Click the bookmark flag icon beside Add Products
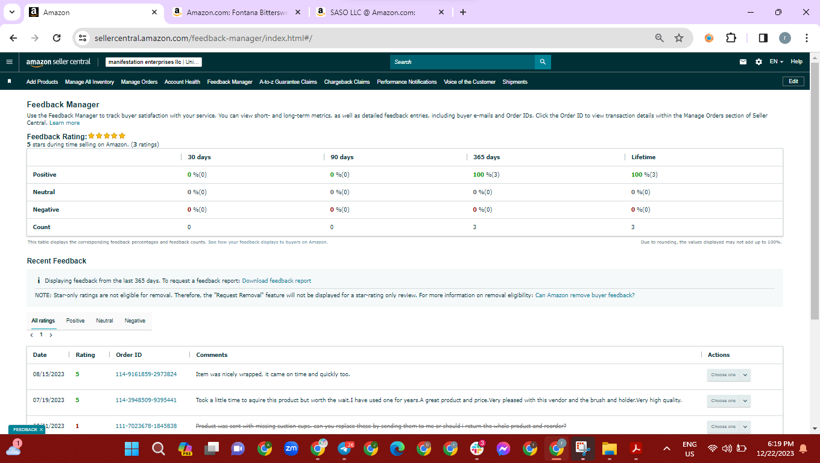Image resolution: width=820 pixels, height=463 pixels. (x=9, y=81)
